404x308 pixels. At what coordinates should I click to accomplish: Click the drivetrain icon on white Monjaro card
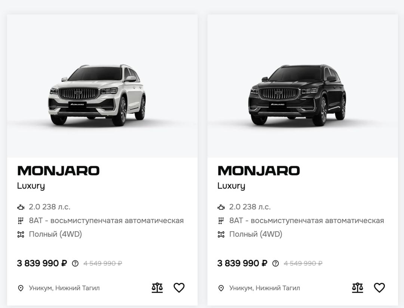point(21,235)
